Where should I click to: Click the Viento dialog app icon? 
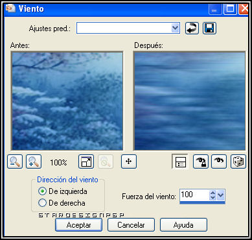click(11, 8)
